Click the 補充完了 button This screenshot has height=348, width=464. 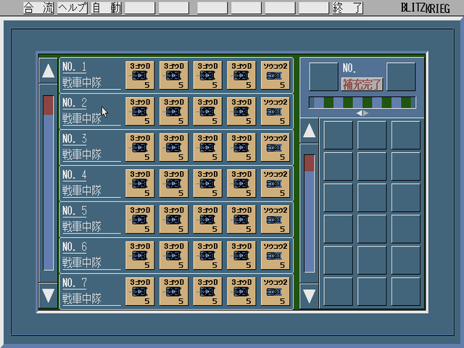(362, 85)
